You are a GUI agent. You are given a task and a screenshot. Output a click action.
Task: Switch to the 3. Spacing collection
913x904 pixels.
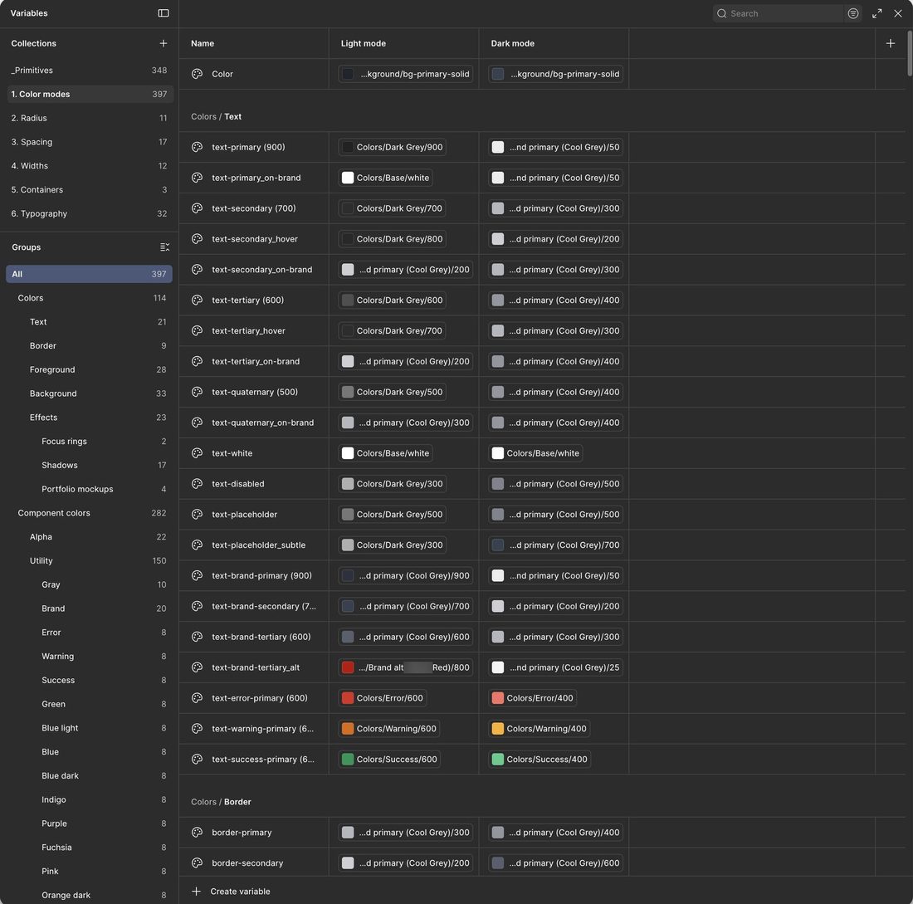coord(89,142)
